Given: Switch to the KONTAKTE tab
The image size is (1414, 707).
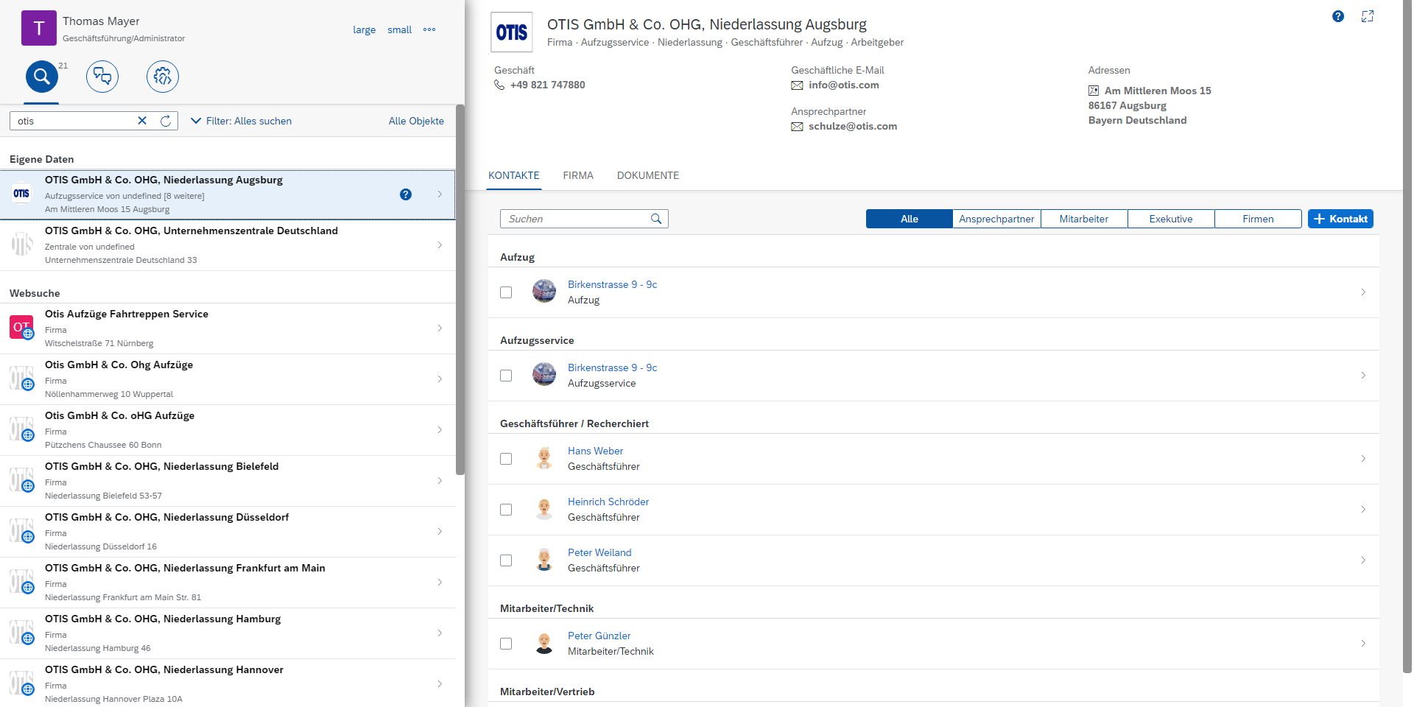Looking at the screenshot, I should point(514,175).
